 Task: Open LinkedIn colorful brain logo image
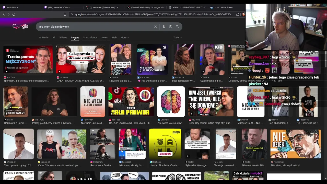171,102
